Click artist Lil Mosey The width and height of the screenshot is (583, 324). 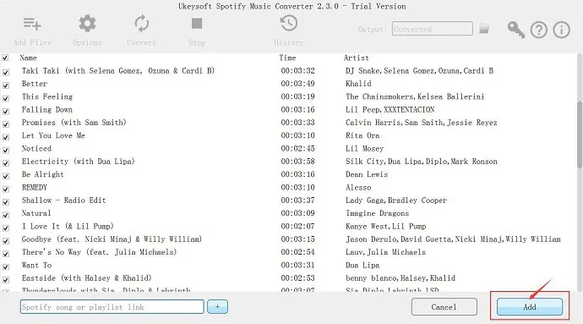pos(364,149)
